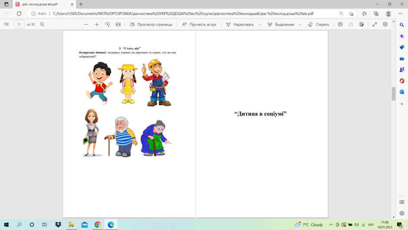Open the address bar zoom magnifier
Image resolution: width=408 pixels, height=230 pixels.
341,13
